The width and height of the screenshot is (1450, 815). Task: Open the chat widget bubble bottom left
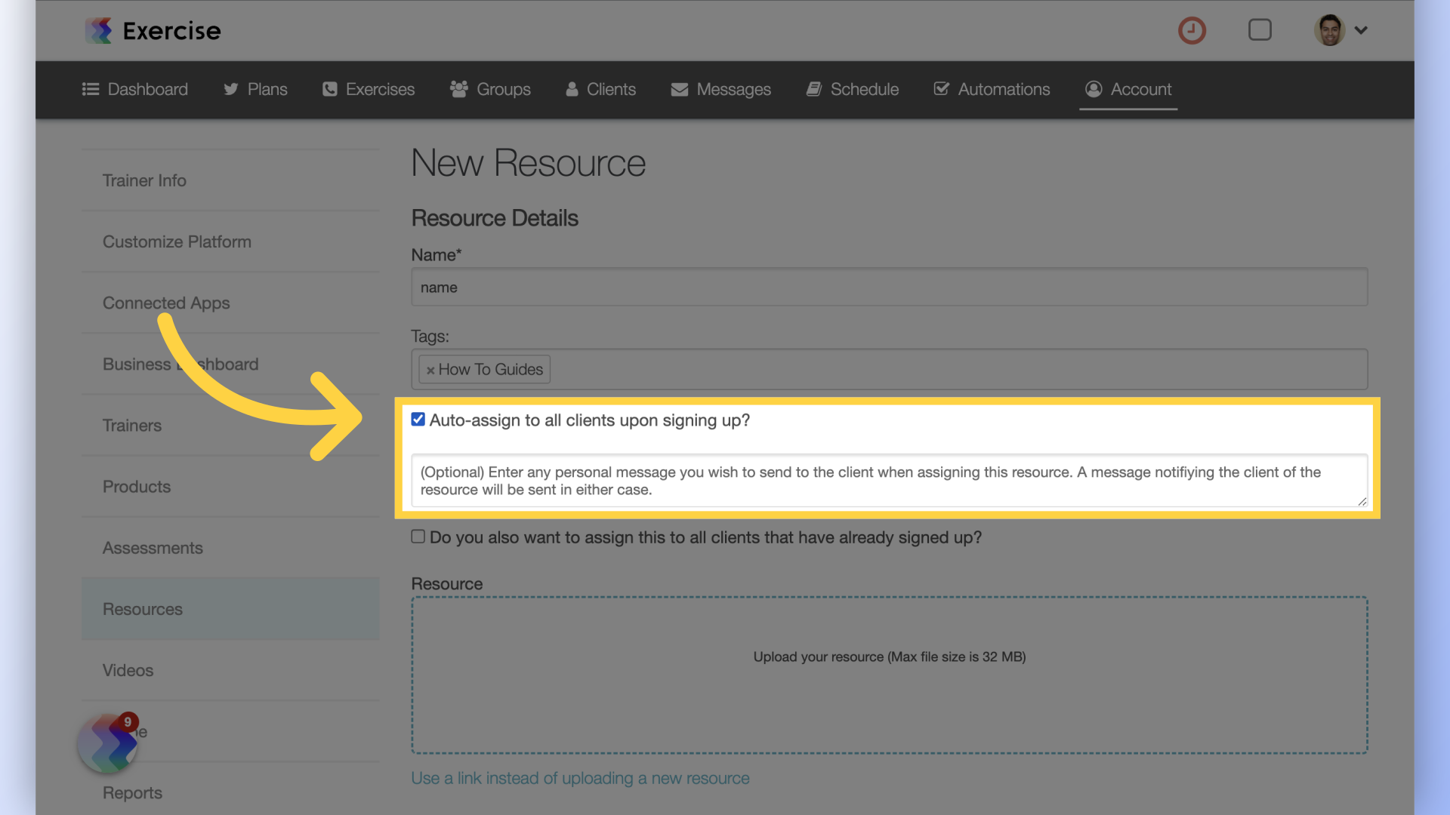106,743
